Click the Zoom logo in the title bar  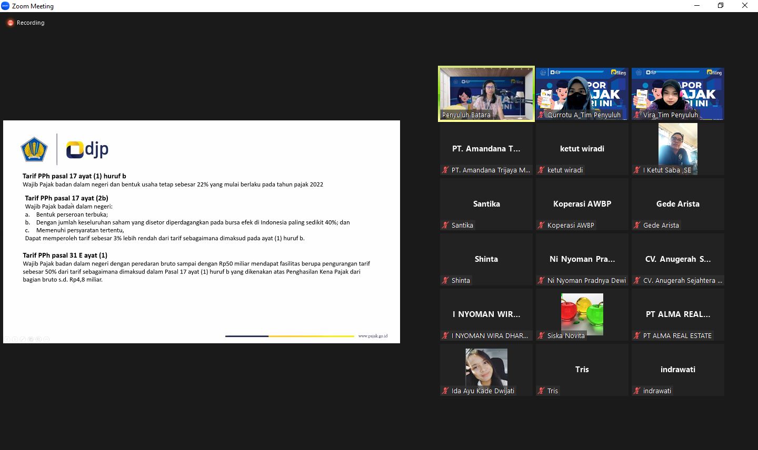point(5,6)
